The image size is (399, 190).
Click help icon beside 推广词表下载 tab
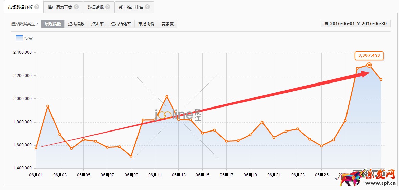pos(76,7)
